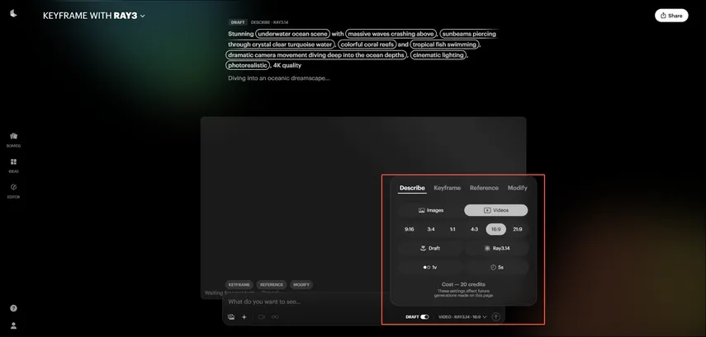The image size is (706, 337).
Task: Open the Boards sidebar icon
Action: pos(13,140)
